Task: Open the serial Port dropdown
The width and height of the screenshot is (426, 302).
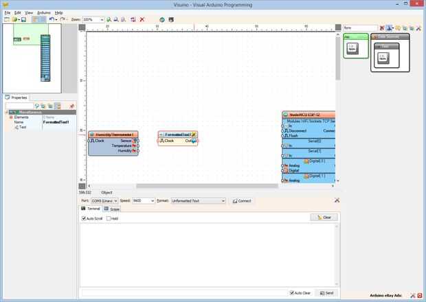Action: (x=104, y=201)
